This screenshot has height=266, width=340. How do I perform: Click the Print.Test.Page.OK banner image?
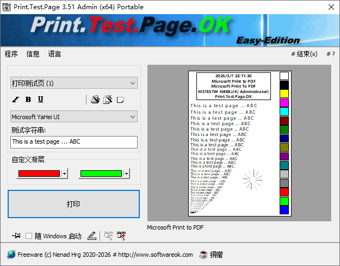[x=170, y=30]
